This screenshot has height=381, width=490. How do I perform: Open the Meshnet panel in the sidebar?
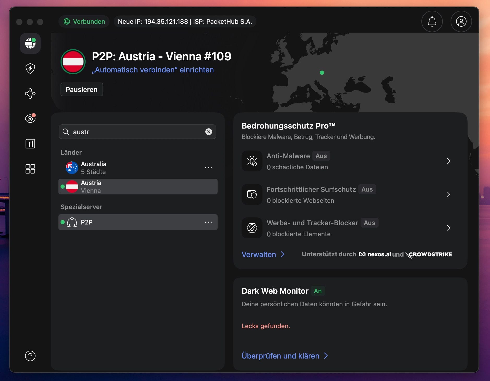click(x=30, y=94)
